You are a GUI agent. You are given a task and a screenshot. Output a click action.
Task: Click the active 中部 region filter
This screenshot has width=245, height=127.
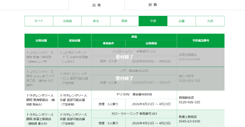click(x=153, y=21)
